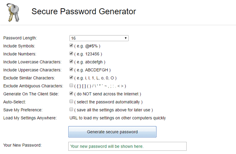The image size is (236, 154).
Task: Click the Load My Settings Anywhere label
Action: [30, 118]
